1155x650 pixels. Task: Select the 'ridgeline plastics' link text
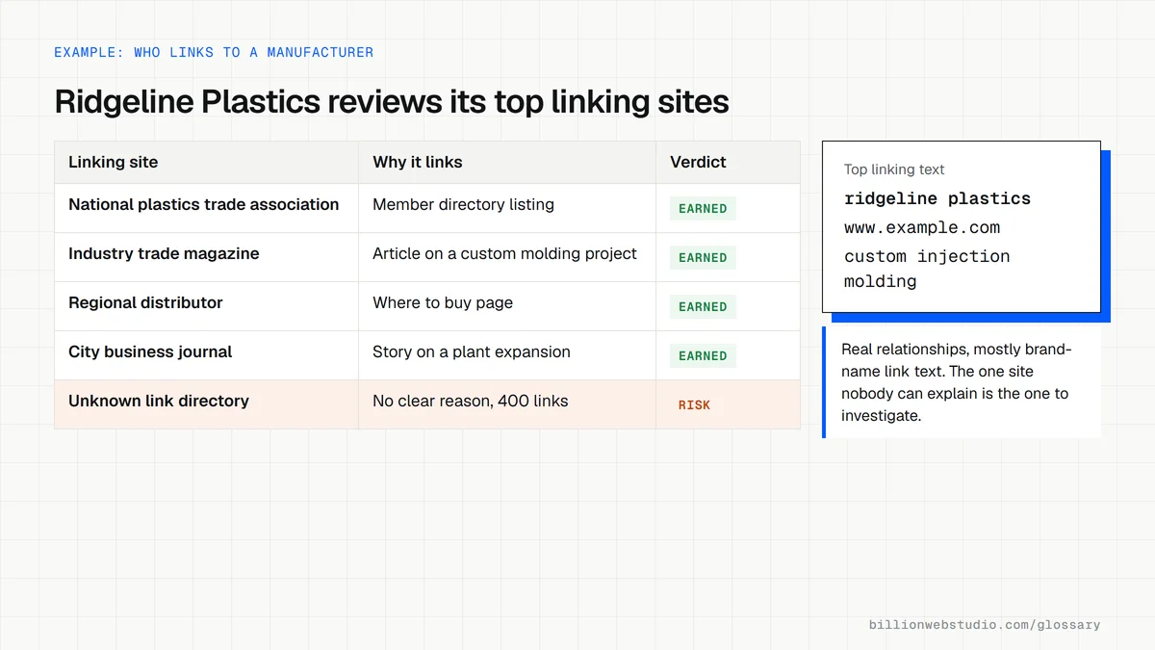click(x=937, y=198)
